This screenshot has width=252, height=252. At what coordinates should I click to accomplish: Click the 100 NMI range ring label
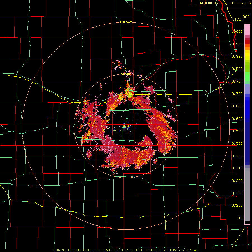click(x=126, y=22)
